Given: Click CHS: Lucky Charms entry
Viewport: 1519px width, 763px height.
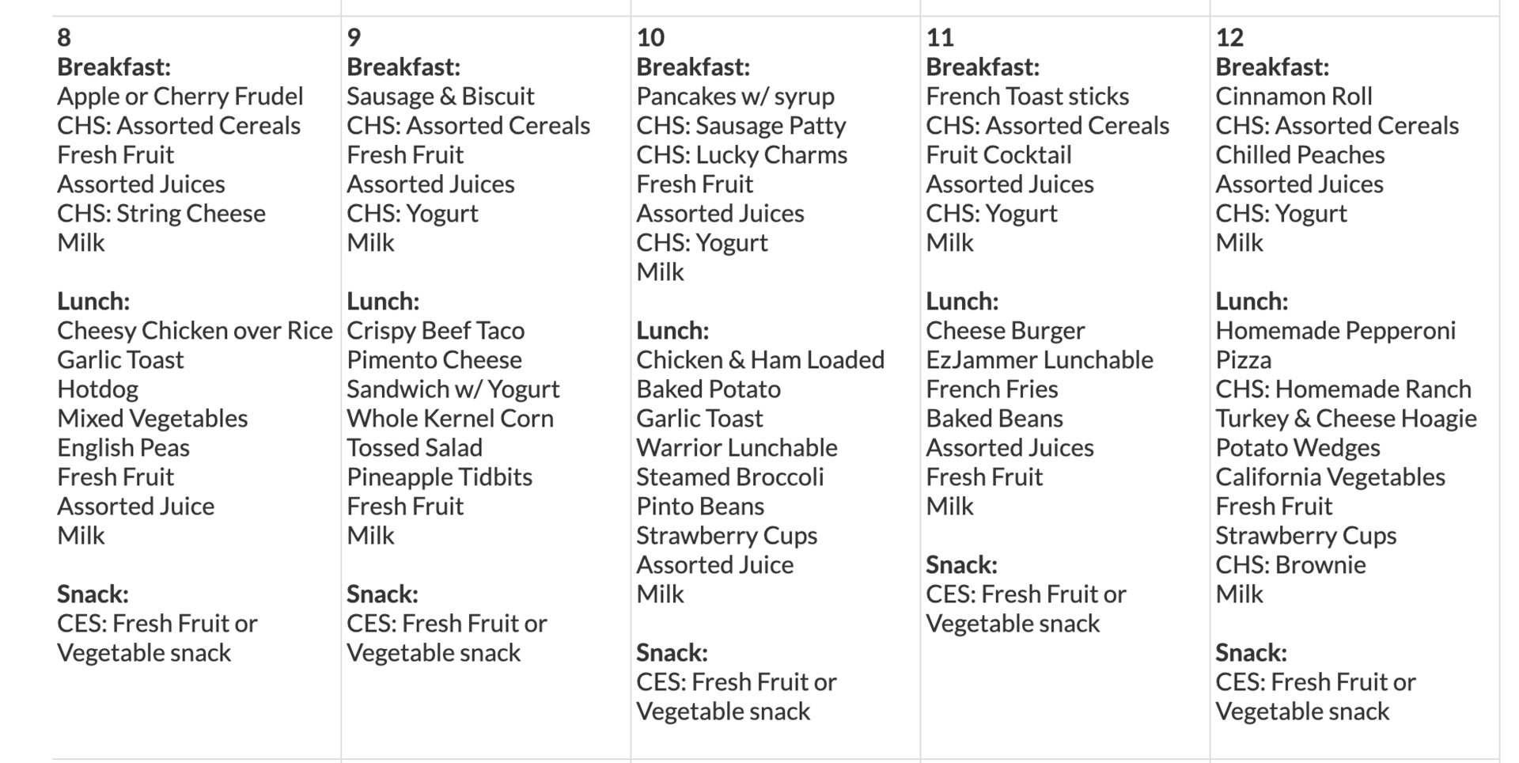Looking at the screenshot, I should tap(741, 155).
